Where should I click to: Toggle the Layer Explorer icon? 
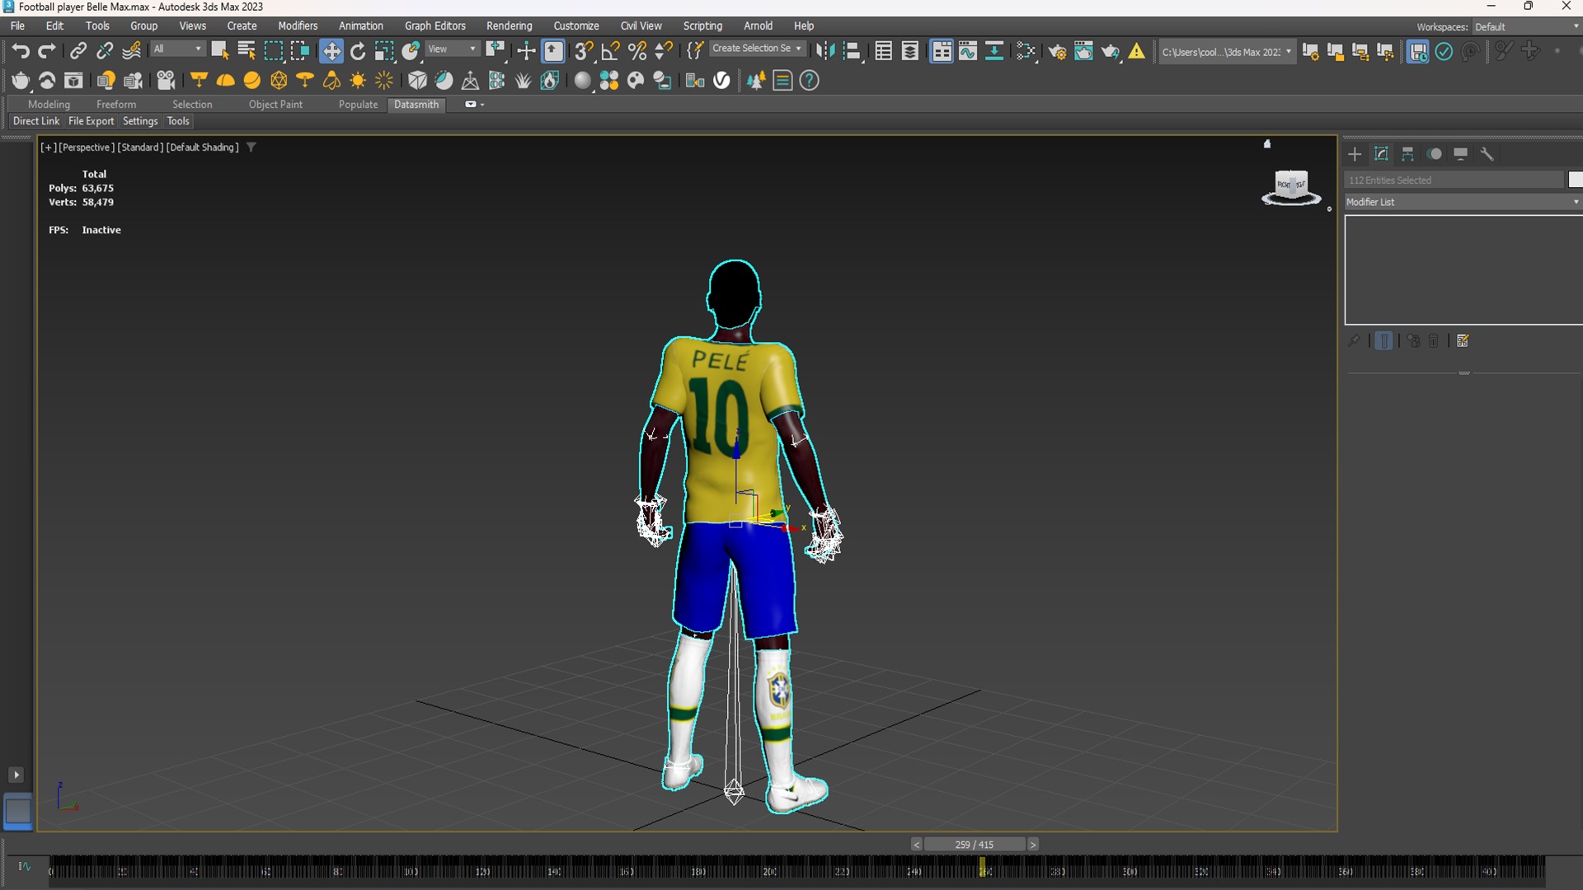tap(910, 51)
